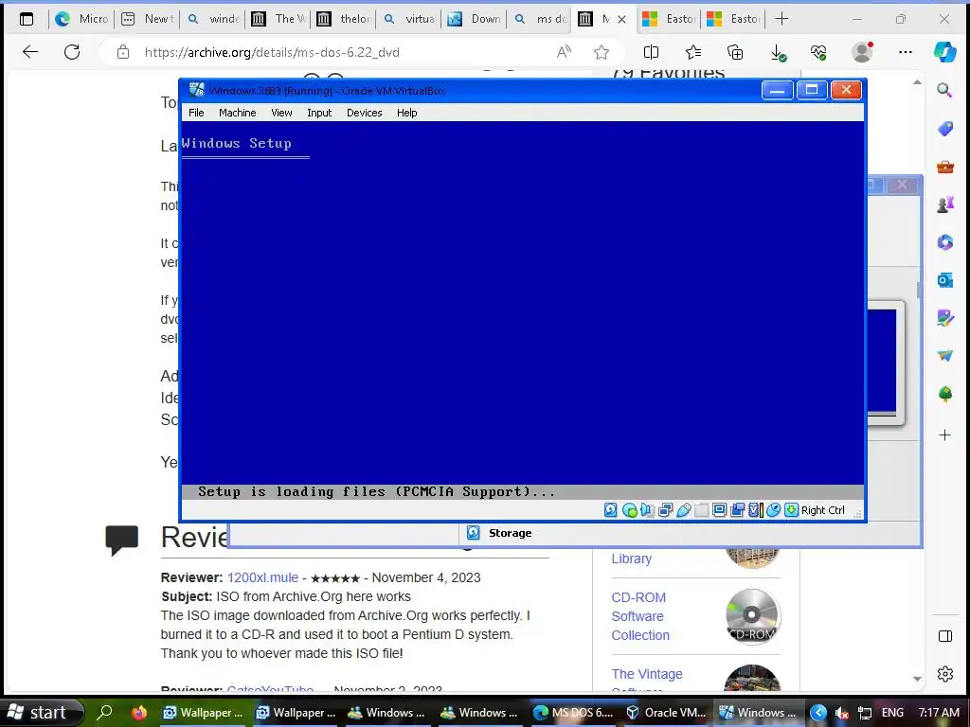Open the Edge tab actions menu

(x=26, y=19)
